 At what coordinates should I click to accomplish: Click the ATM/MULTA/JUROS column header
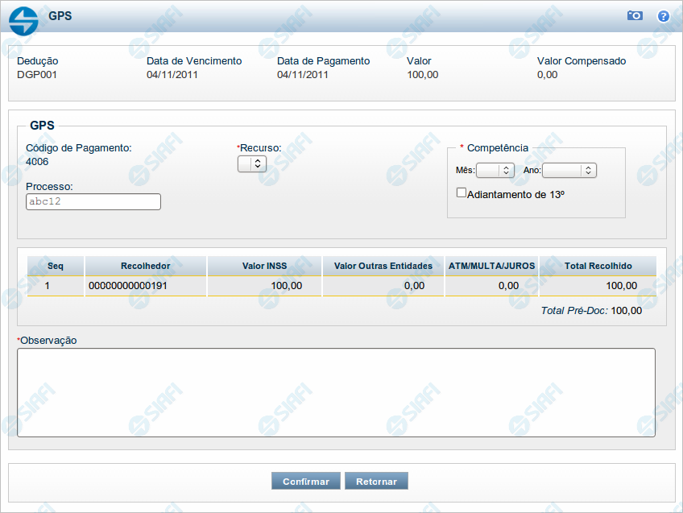(x=491, y=266)
